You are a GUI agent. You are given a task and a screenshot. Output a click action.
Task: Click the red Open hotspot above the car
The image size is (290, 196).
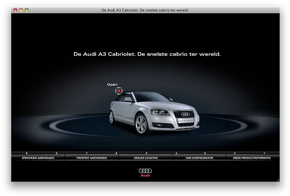119,91
